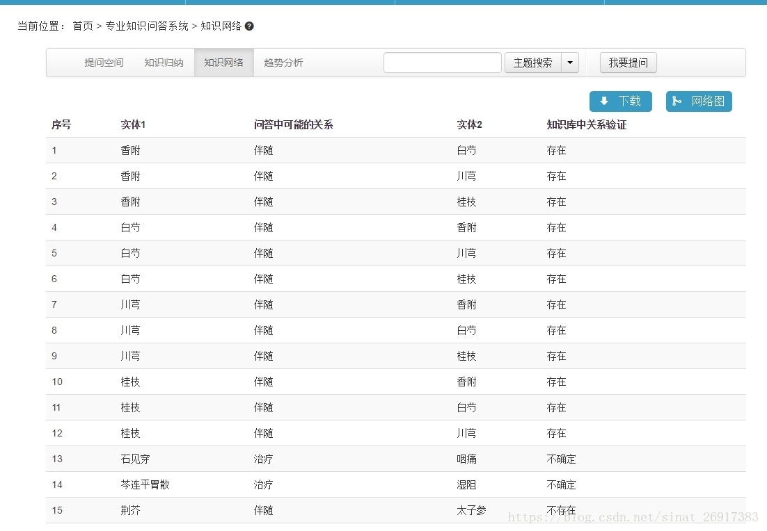Select 白芍 entity1 in row 4

131,228
